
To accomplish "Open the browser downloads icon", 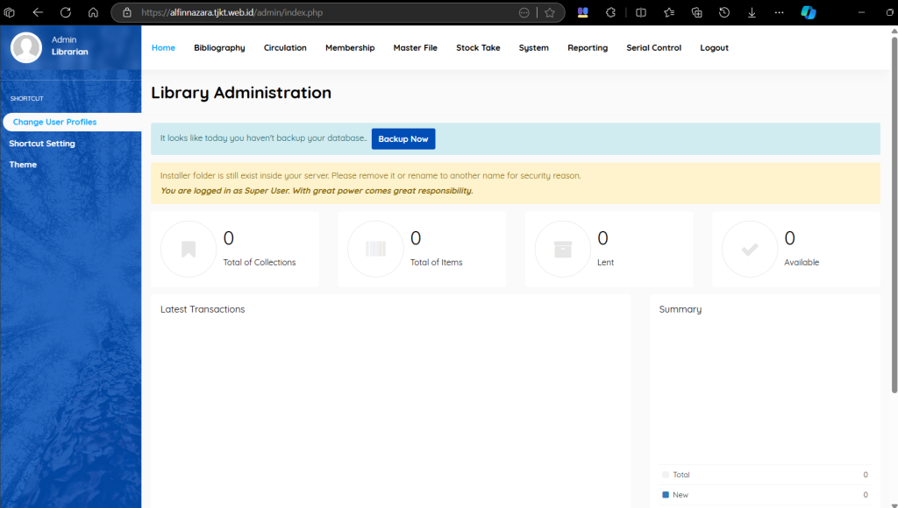I will click(752, 12).
